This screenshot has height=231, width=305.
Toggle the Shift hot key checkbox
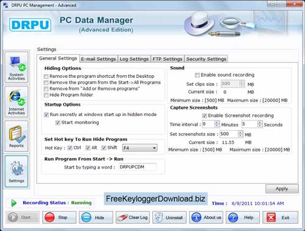104,148
